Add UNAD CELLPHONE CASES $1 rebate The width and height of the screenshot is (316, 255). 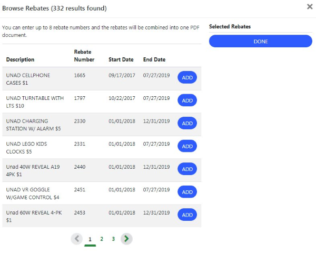(187, 78)
